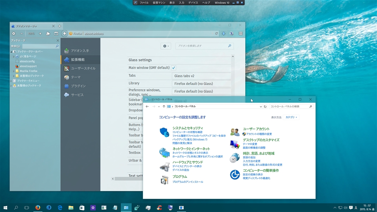
Task: Open the Tabs "Glass tabs v2" dropdown
Action: tap(201, 76)
